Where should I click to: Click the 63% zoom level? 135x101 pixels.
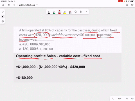point(120,99)
